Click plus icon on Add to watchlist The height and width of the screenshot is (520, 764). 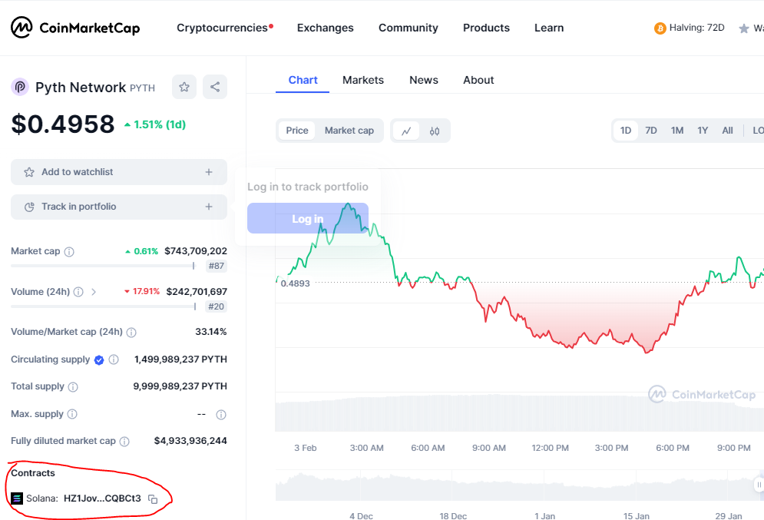pyautogui.click(x=209, y=172)
